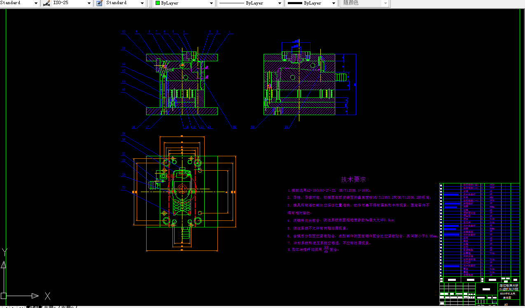Image resolution: width=525 pixels, height=308 pixels.
Task: Click the A0 sheet size text
Action: [x=506, y=305]
